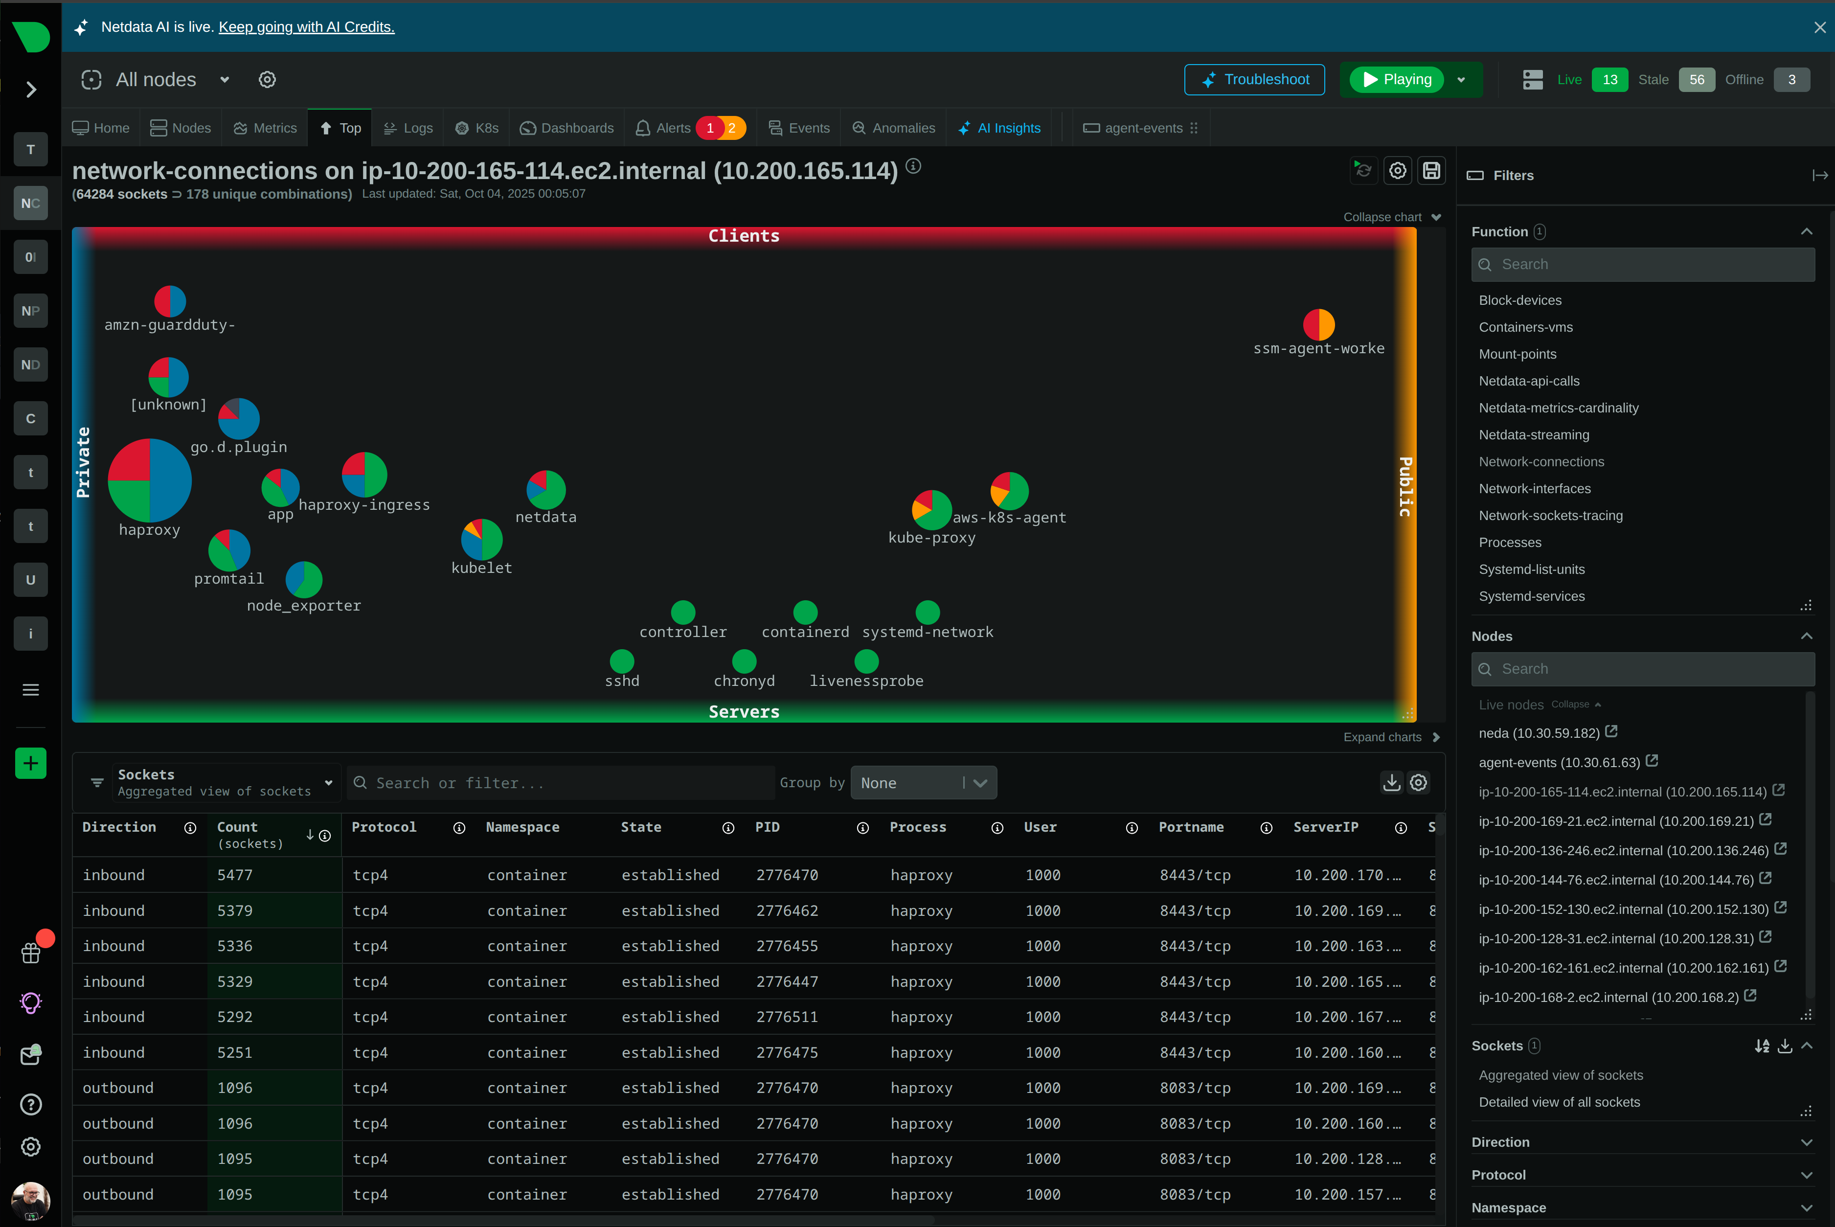
Task: Click the refresh icon near chart header
Action: [1363, 171]
